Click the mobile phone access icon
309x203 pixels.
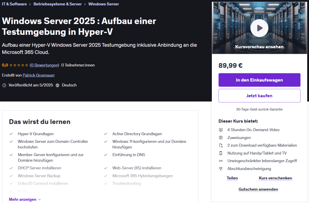tap(221, 153)
